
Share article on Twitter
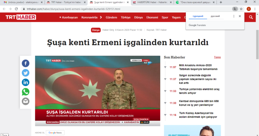25,73
